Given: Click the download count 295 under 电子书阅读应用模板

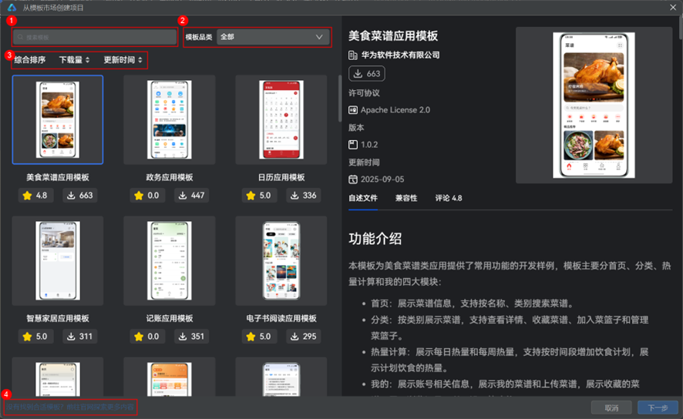Looking at the screenshot, I should (x=304, y=337).
